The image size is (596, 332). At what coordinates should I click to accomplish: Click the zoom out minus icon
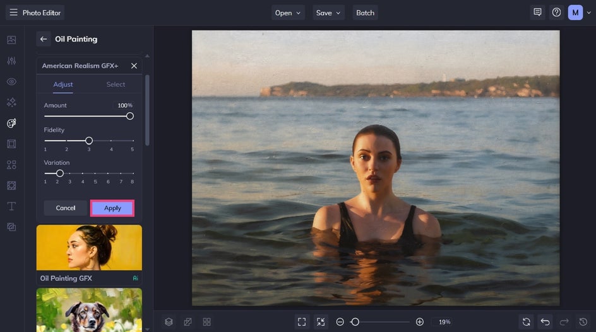pyautogui.click(x=340, y=322)
